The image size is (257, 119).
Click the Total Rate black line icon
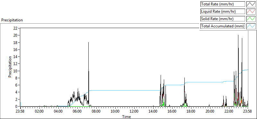click(251, 4)
